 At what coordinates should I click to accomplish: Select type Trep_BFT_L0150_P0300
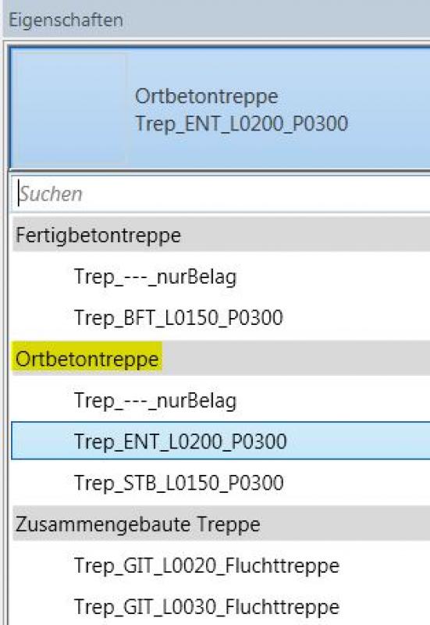tap(179, 318)
